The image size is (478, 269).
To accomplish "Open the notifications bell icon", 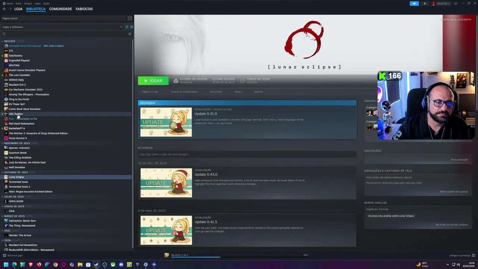I will coord(425,3).
